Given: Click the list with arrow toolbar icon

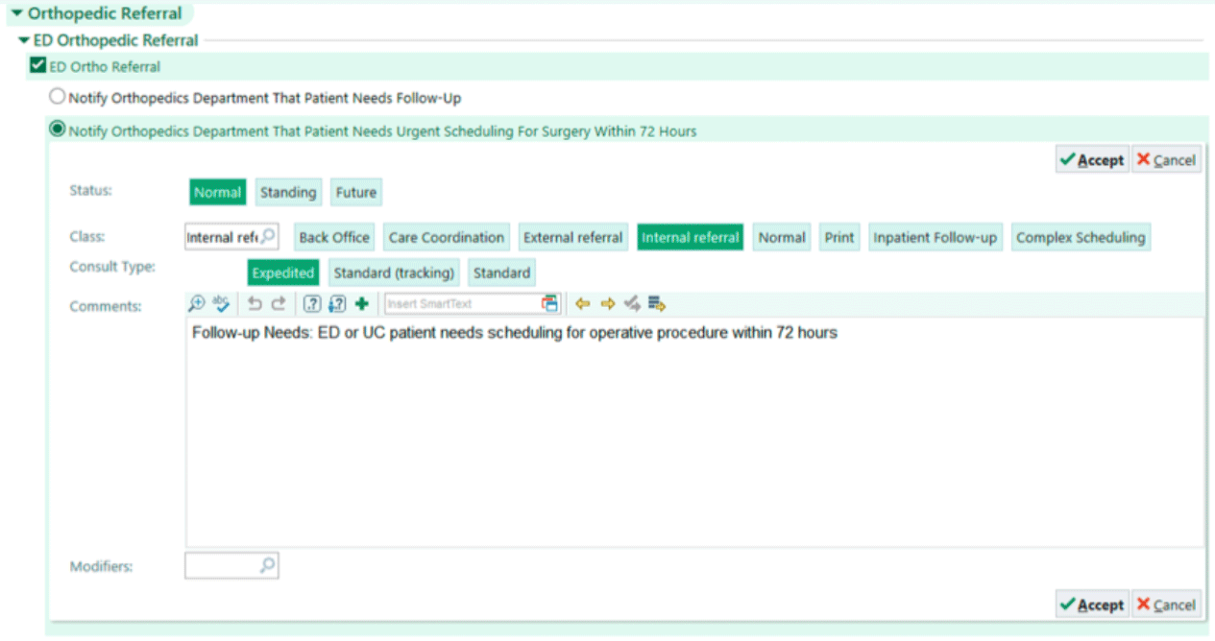Looking at the screenshot, I should click(x=657, y=304).
